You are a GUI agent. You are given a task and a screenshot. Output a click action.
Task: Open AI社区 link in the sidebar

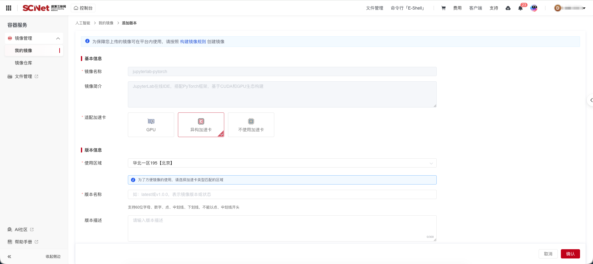click(21, 229)
